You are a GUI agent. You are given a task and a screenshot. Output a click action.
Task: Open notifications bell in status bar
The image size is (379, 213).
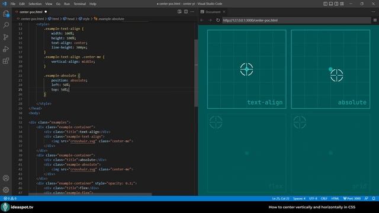tap(374, 199)
